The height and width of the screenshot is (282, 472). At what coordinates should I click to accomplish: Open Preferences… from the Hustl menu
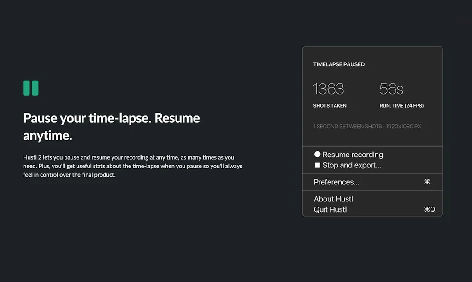point(336,182)
